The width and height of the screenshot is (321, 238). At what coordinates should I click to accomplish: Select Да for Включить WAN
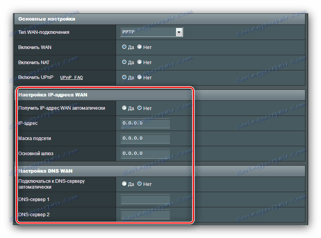click(x=124, y=47)
